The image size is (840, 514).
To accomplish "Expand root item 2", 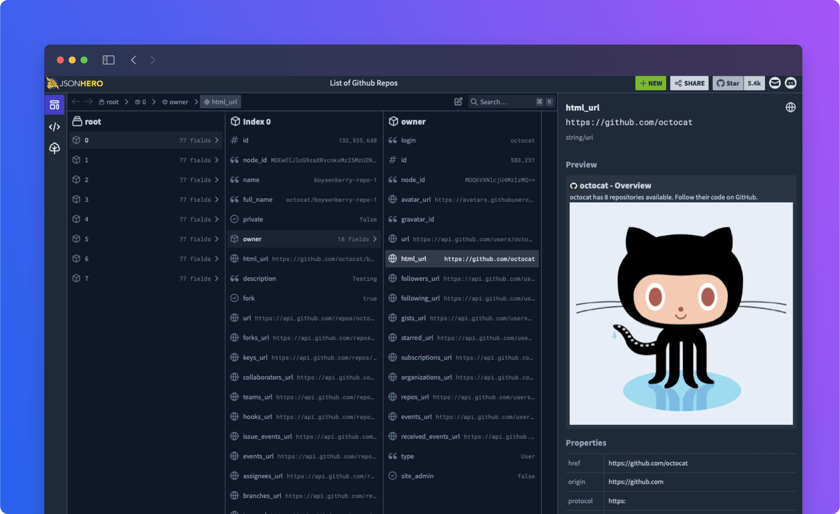I will click(x=146, y=180).
